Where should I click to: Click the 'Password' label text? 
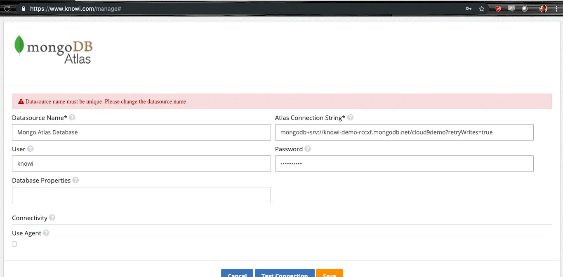point(289,149)
